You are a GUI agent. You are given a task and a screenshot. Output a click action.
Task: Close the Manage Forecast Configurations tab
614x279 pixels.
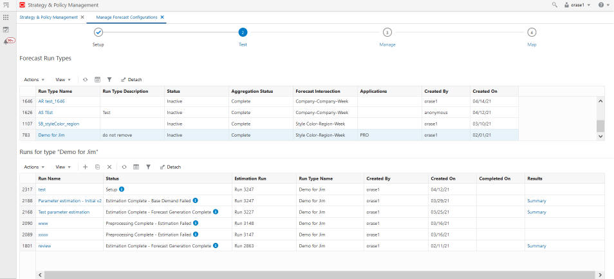tap(162, 17)
